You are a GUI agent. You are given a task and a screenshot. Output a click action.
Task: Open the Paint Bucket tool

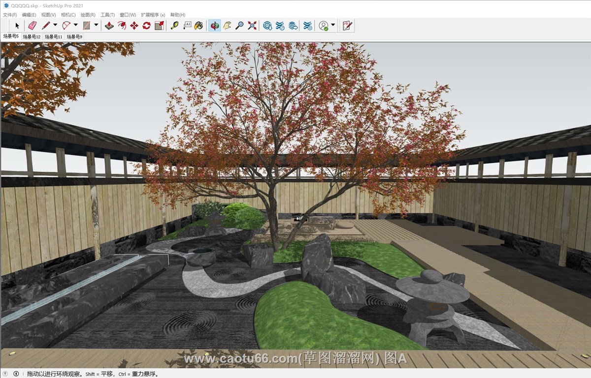(198, 26)
